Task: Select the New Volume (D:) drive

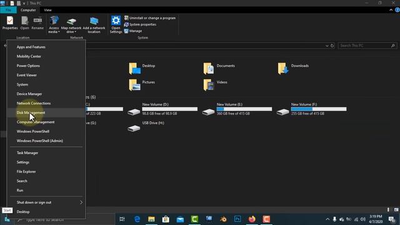Action: click(x=162, y=109)
